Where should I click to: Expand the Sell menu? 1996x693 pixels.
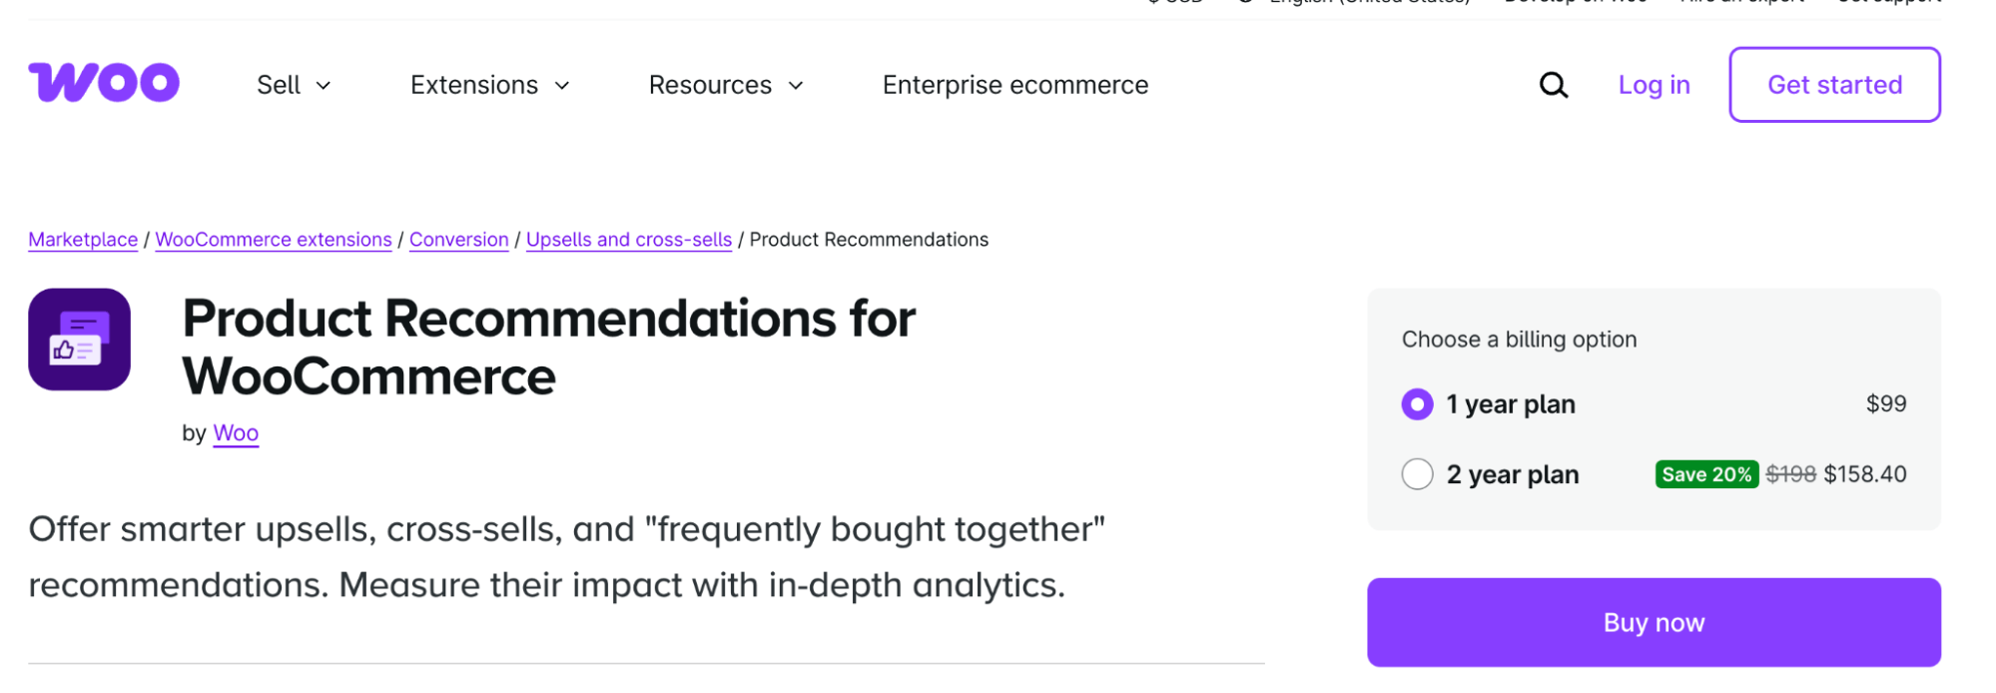292,85
